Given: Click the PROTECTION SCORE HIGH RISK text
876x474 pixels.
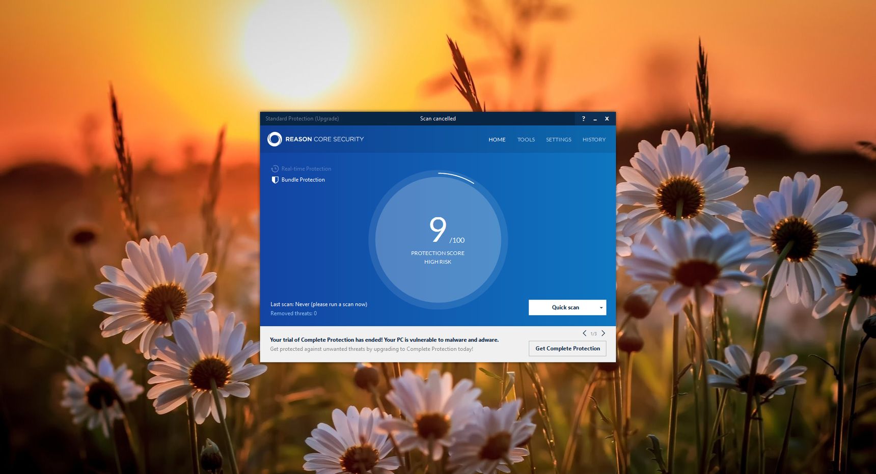Looking at the screenshot, I should tap(438, 257).
